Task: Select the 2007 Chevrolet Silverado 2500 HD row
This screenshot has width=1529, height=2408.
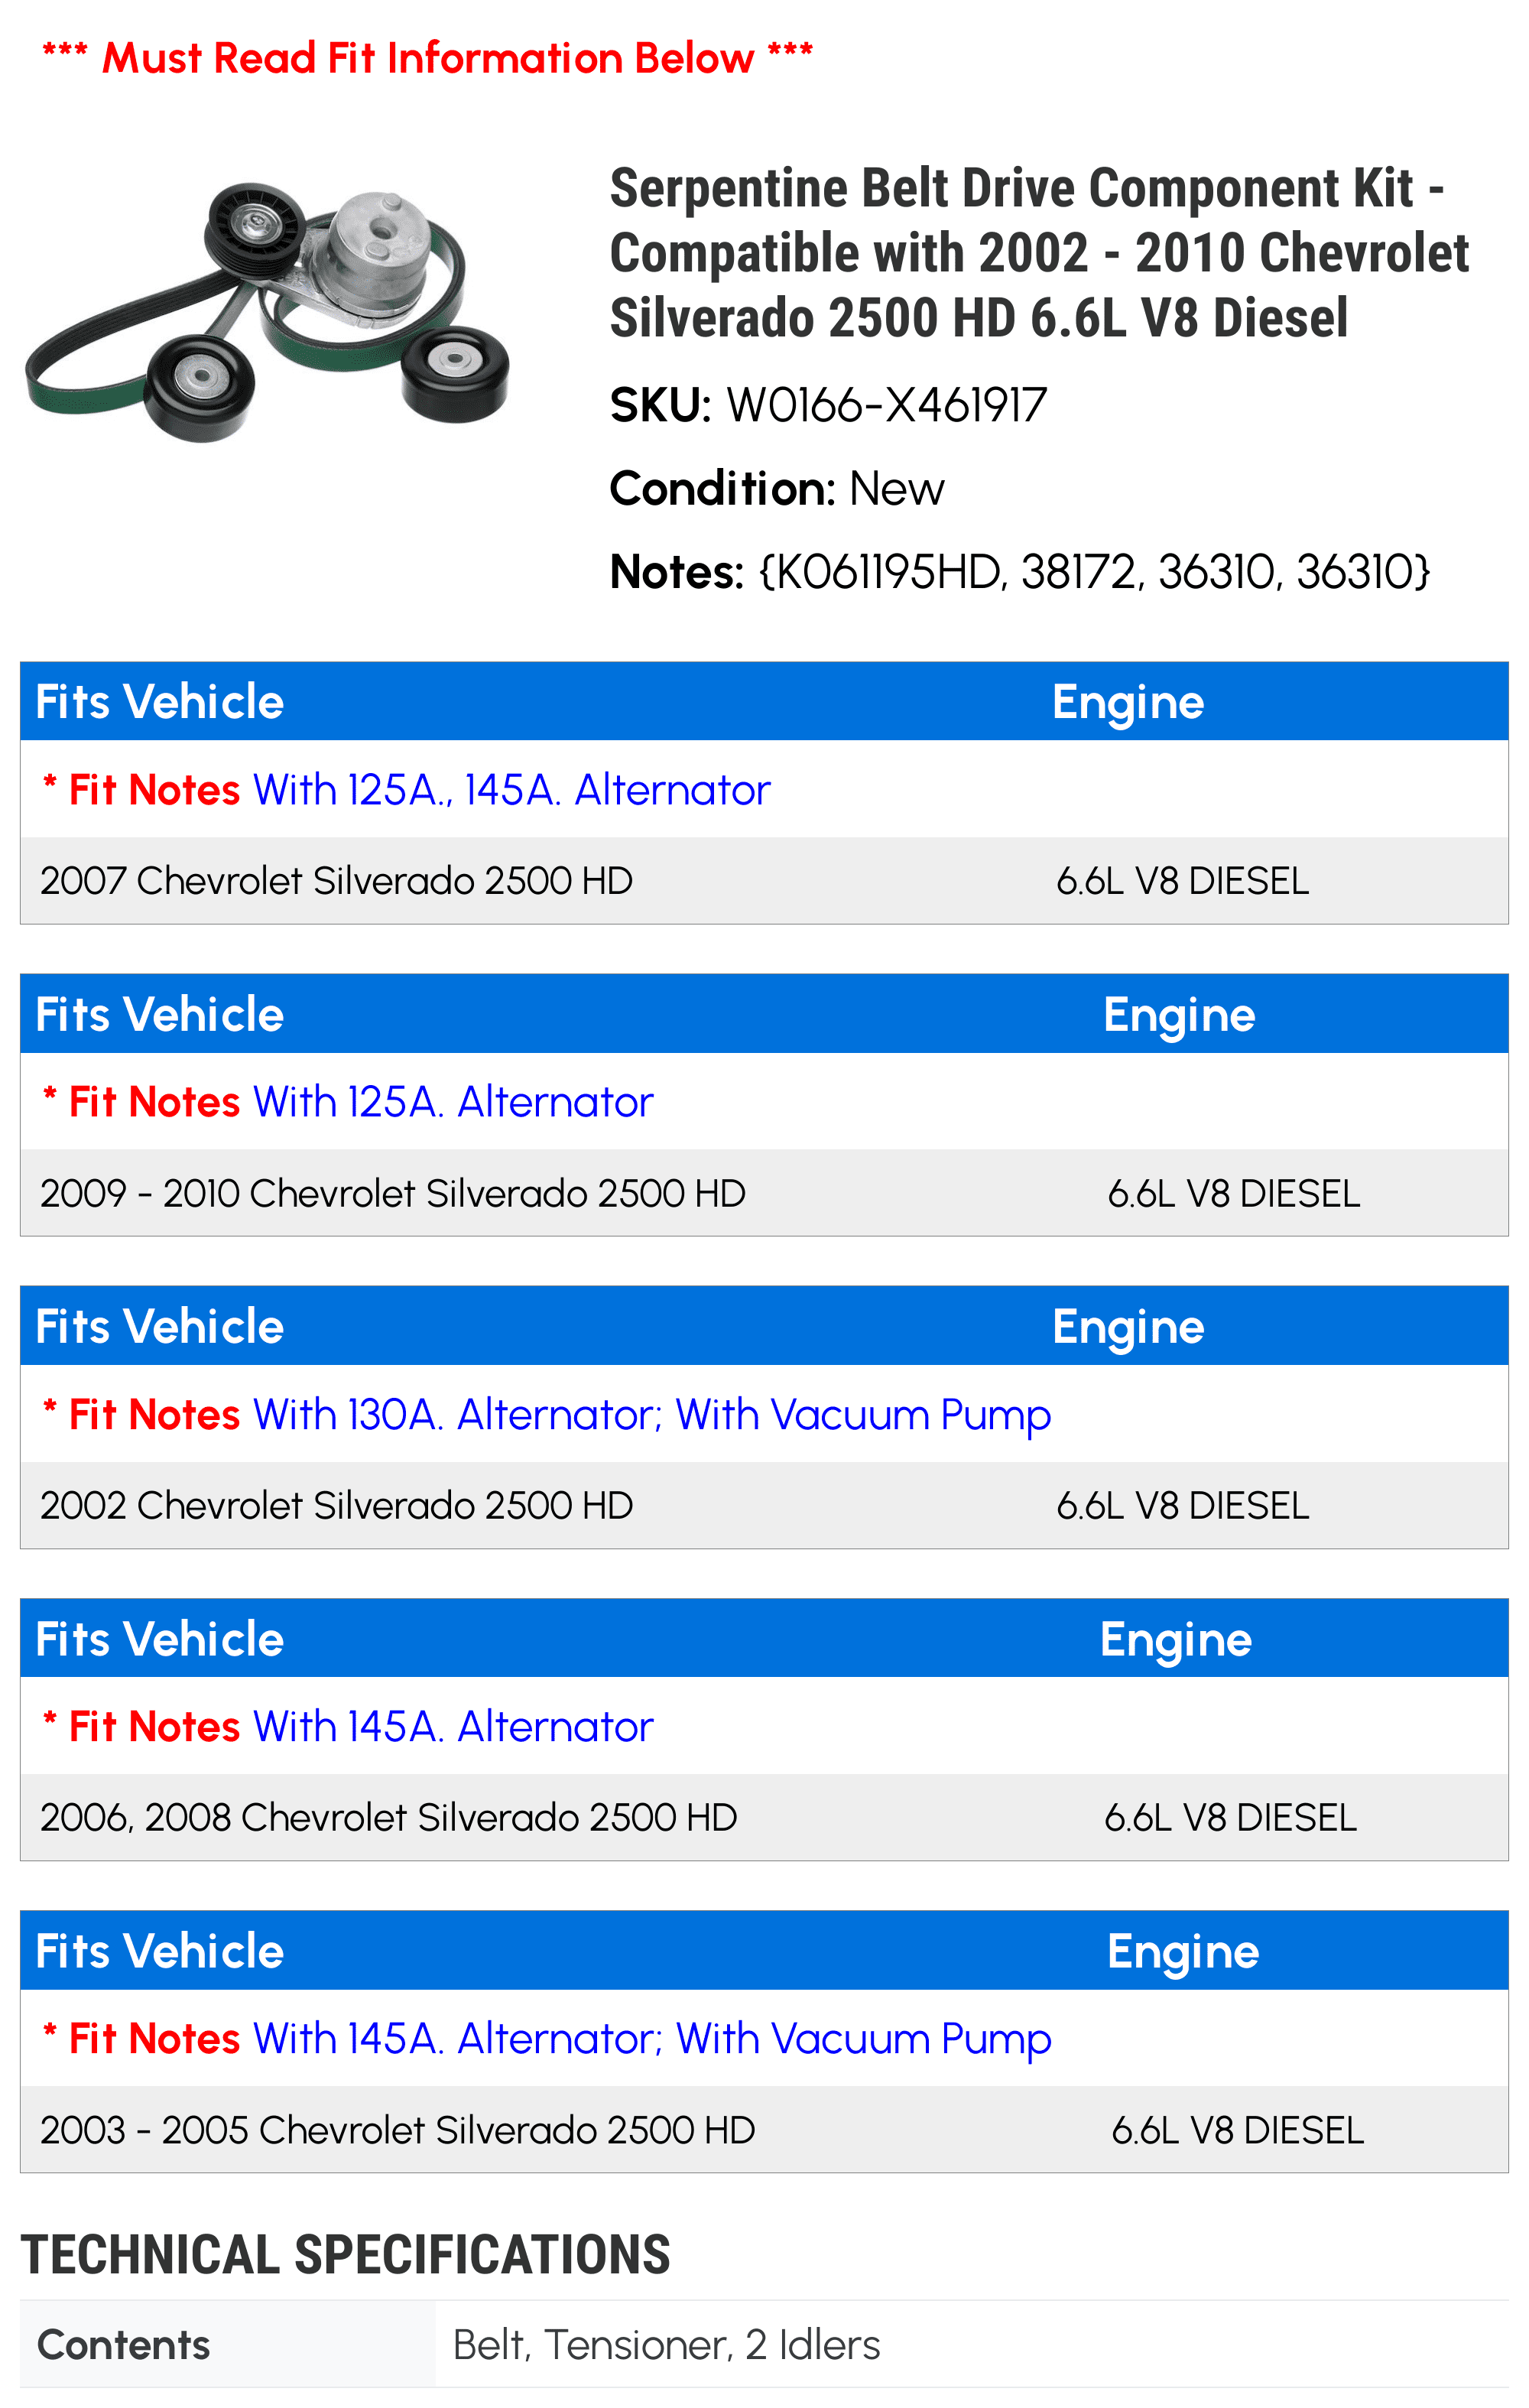Action: click(764, 881)
